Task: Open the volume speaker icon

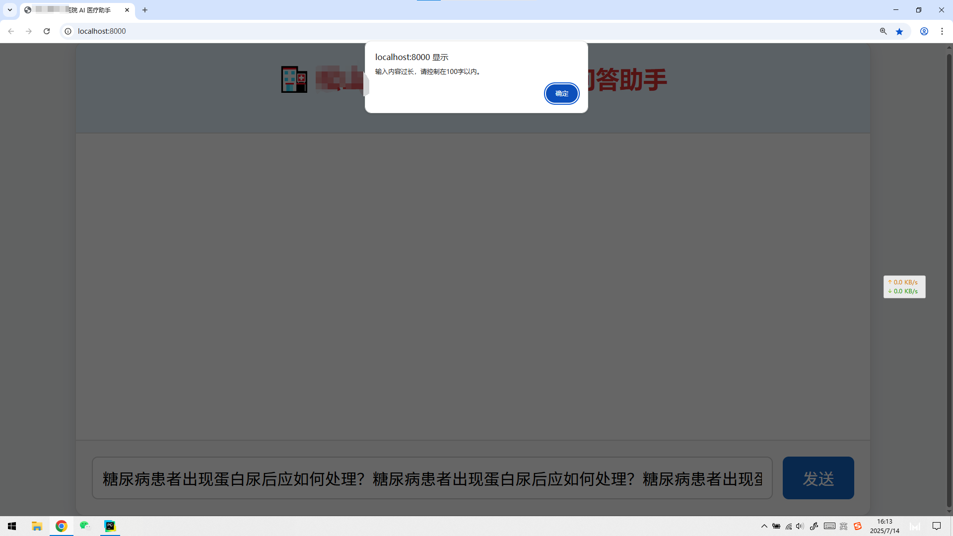Action: pyautogui.click(x=800, y=526)
